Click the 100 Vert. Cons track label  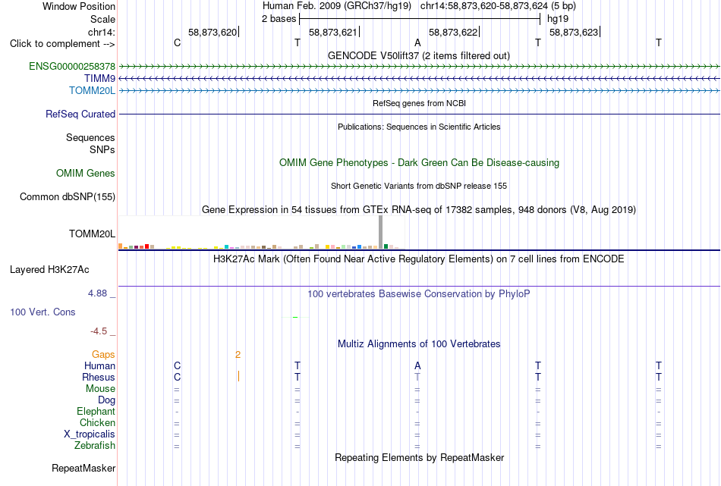coord(43,312)
